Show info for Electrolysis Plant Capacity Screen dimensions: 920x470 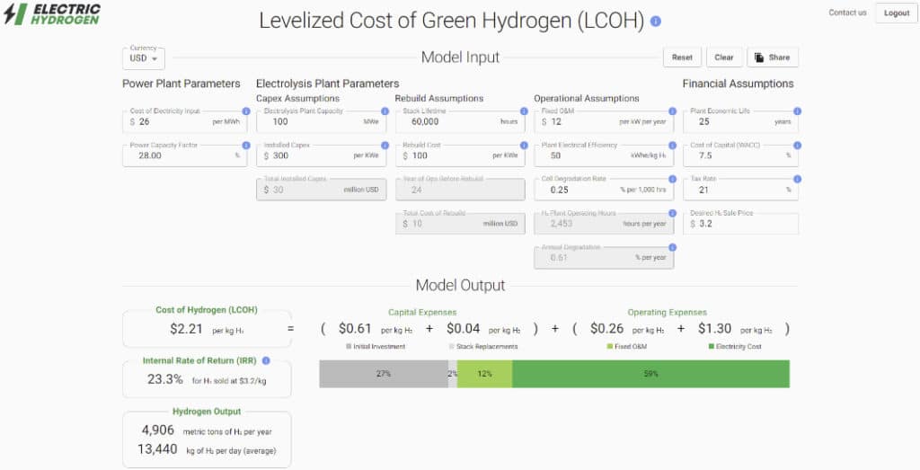[385, 111]
